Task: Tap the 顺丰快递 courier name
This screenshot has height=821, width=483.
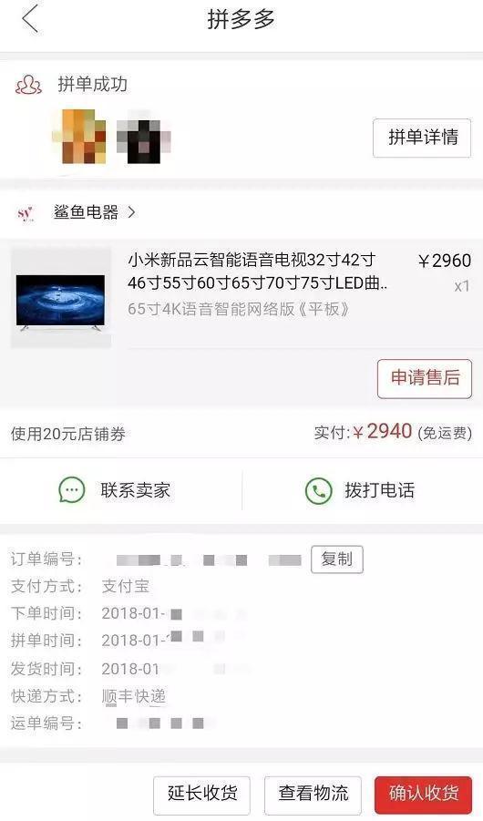Action: click(134, 696)
